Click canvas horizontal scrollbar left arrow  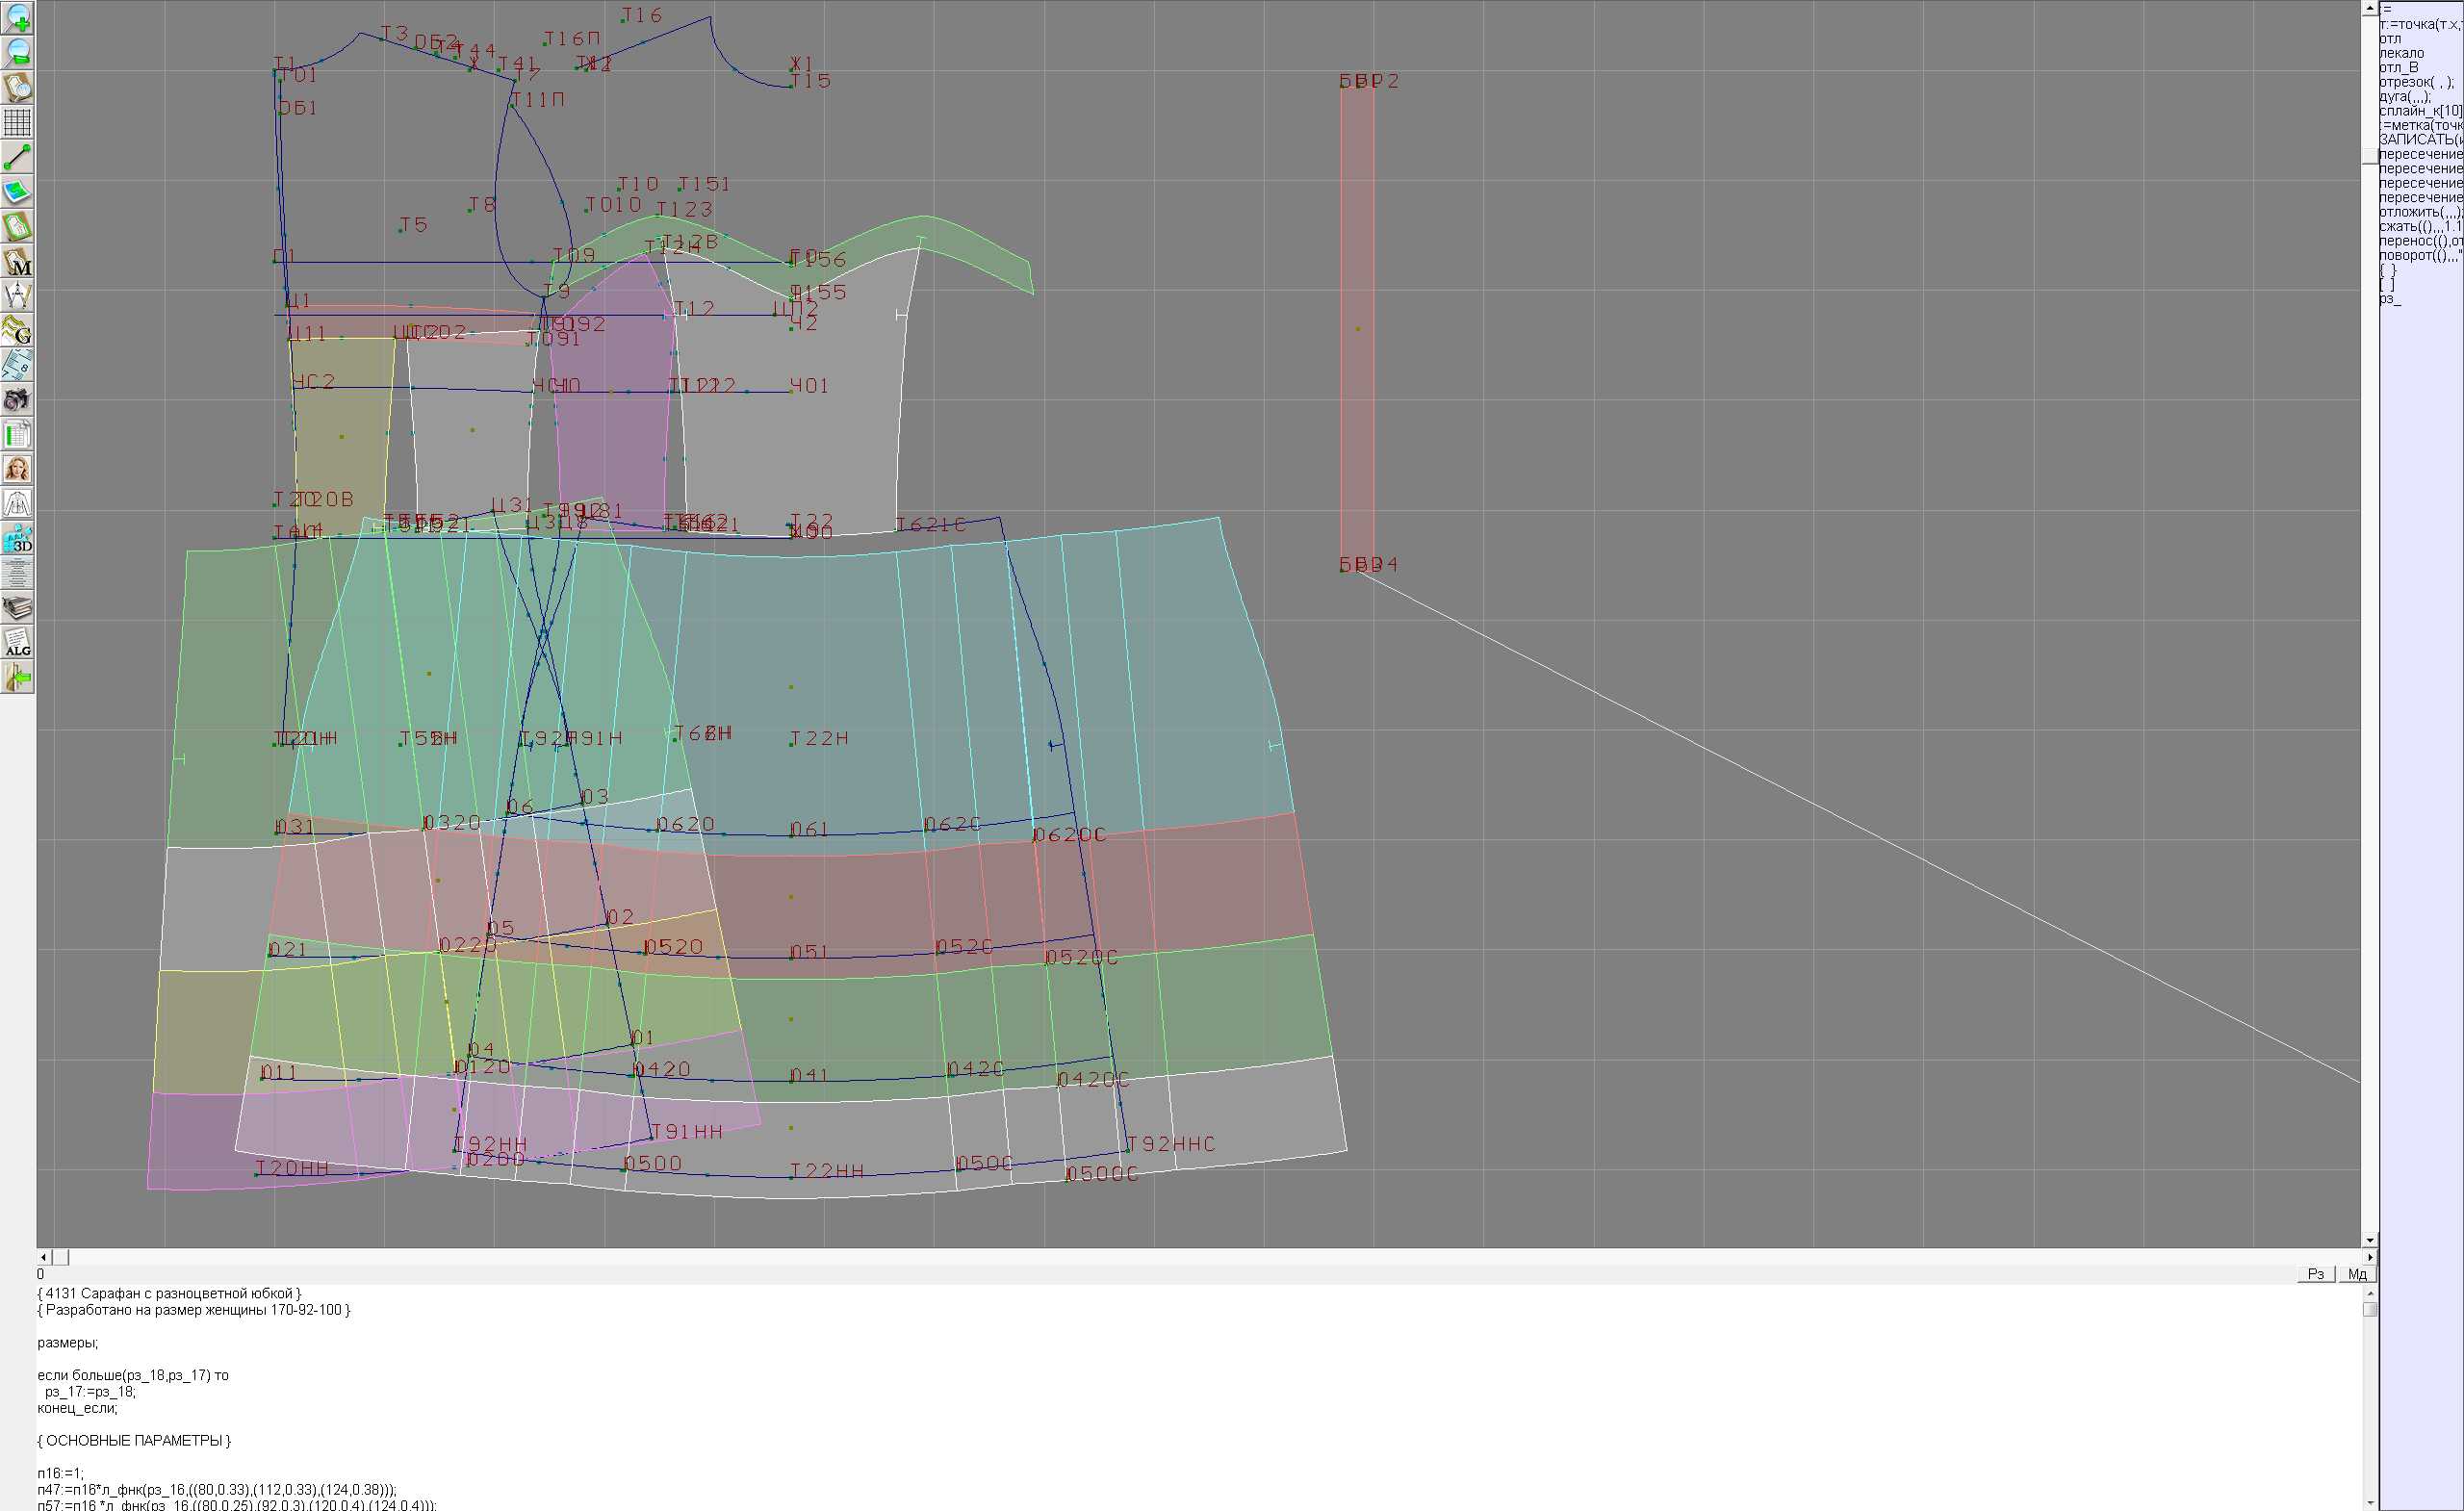(x=43, y=1257)
